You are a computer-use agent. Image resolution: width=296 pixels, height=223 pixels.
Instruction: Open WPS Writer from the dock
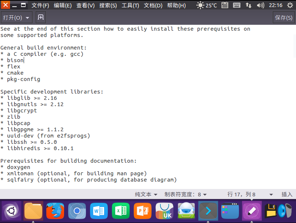tap(99, 211)
